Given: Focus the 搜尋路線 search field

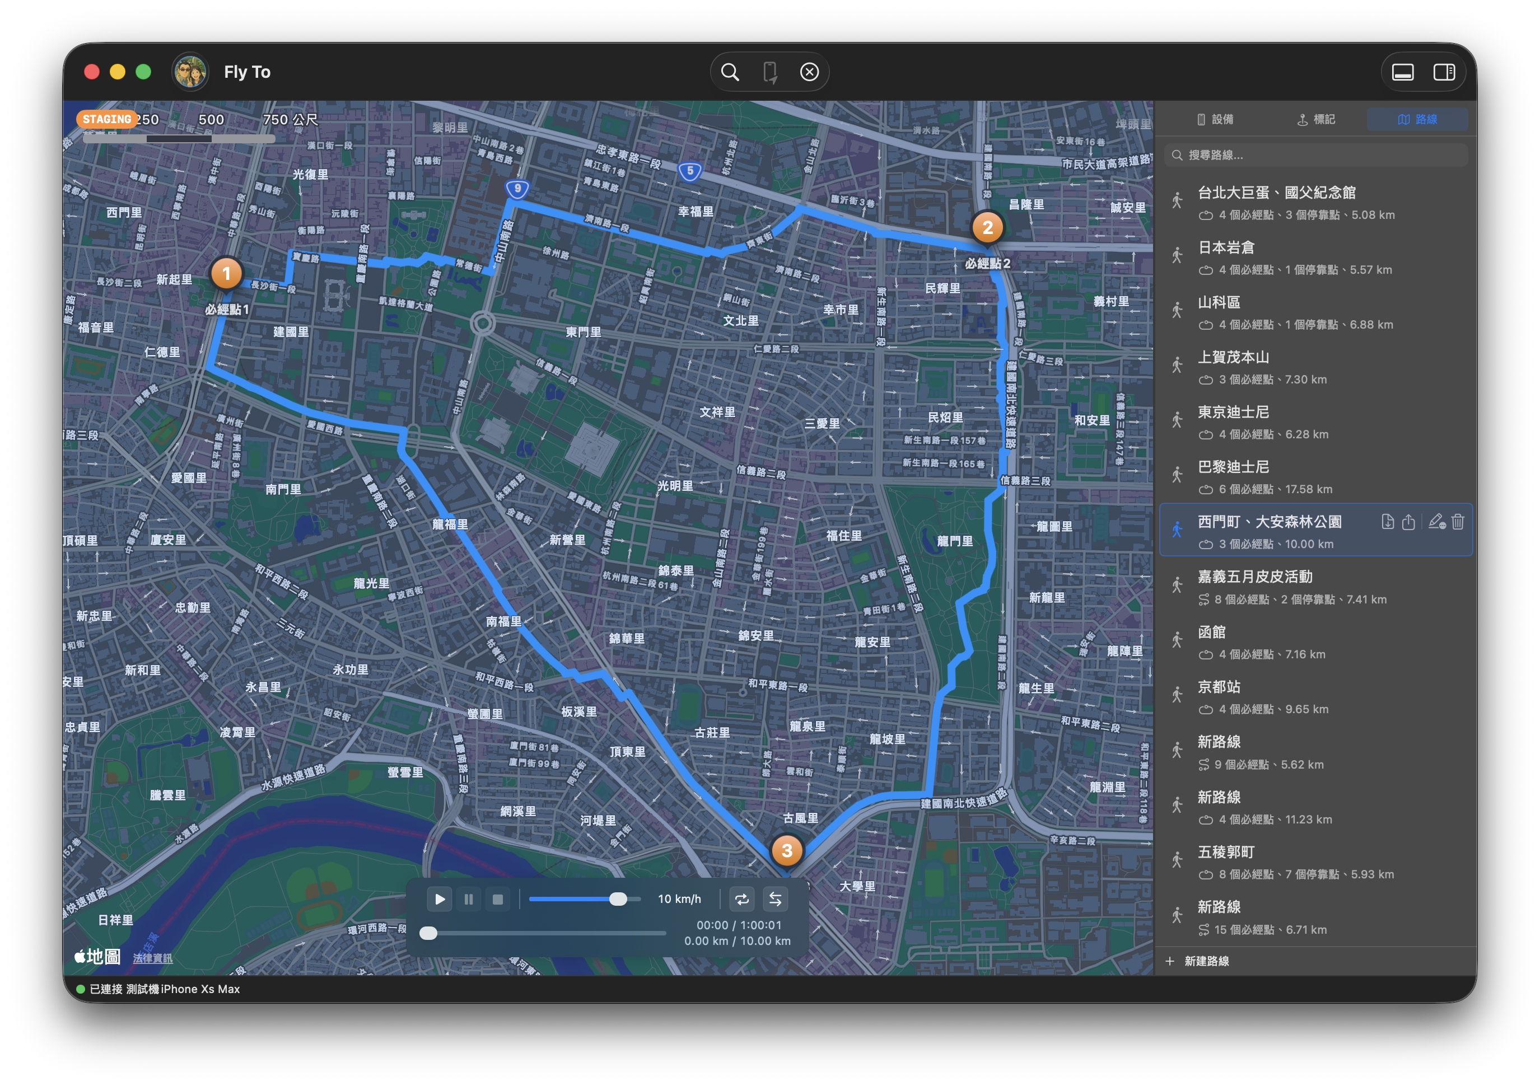Looking at the screenshot, I should click(x=1316, y=156).
